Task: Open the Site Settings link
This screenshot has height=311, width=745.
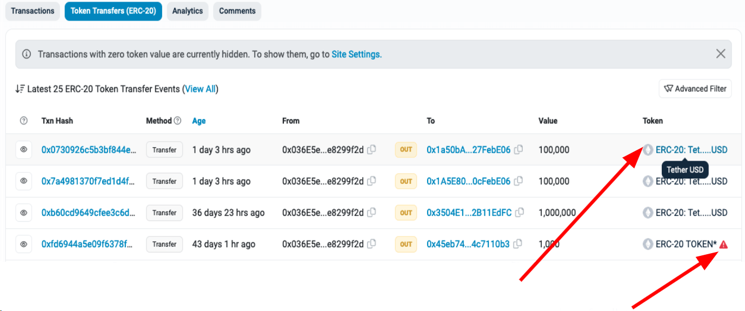Action: (356, 54)
